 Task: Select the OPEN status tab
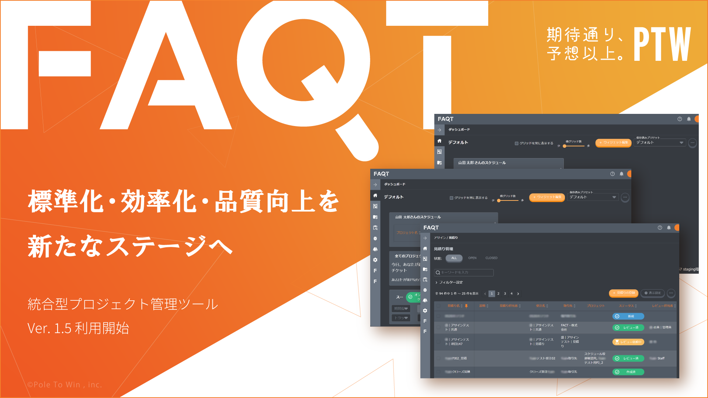472,258
